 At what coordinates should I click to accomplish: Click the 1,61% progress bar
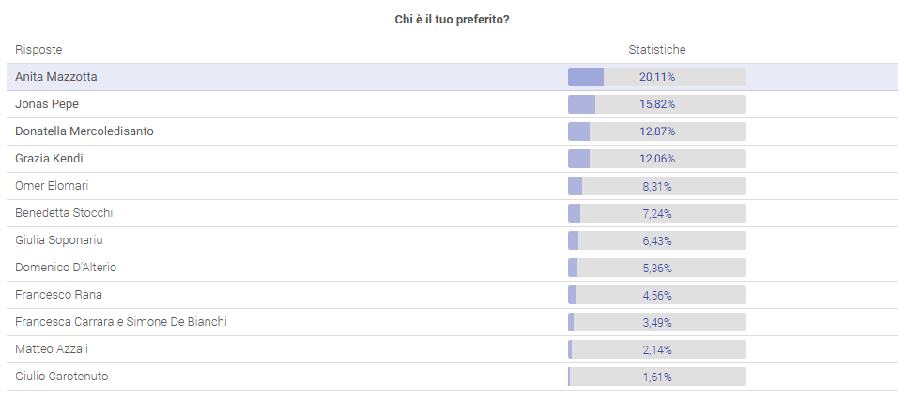click(656, 377)
